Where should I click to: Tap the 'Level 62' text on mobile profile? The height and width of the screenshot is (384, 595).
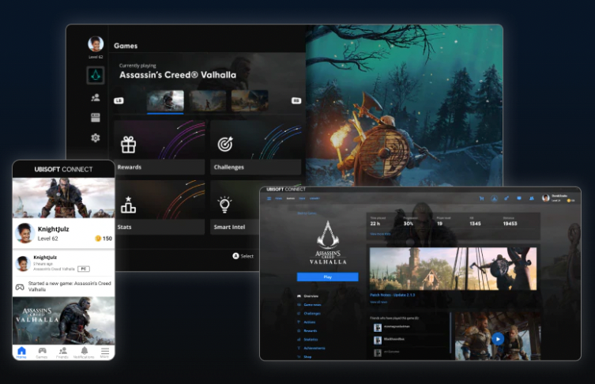pos(48,239)
